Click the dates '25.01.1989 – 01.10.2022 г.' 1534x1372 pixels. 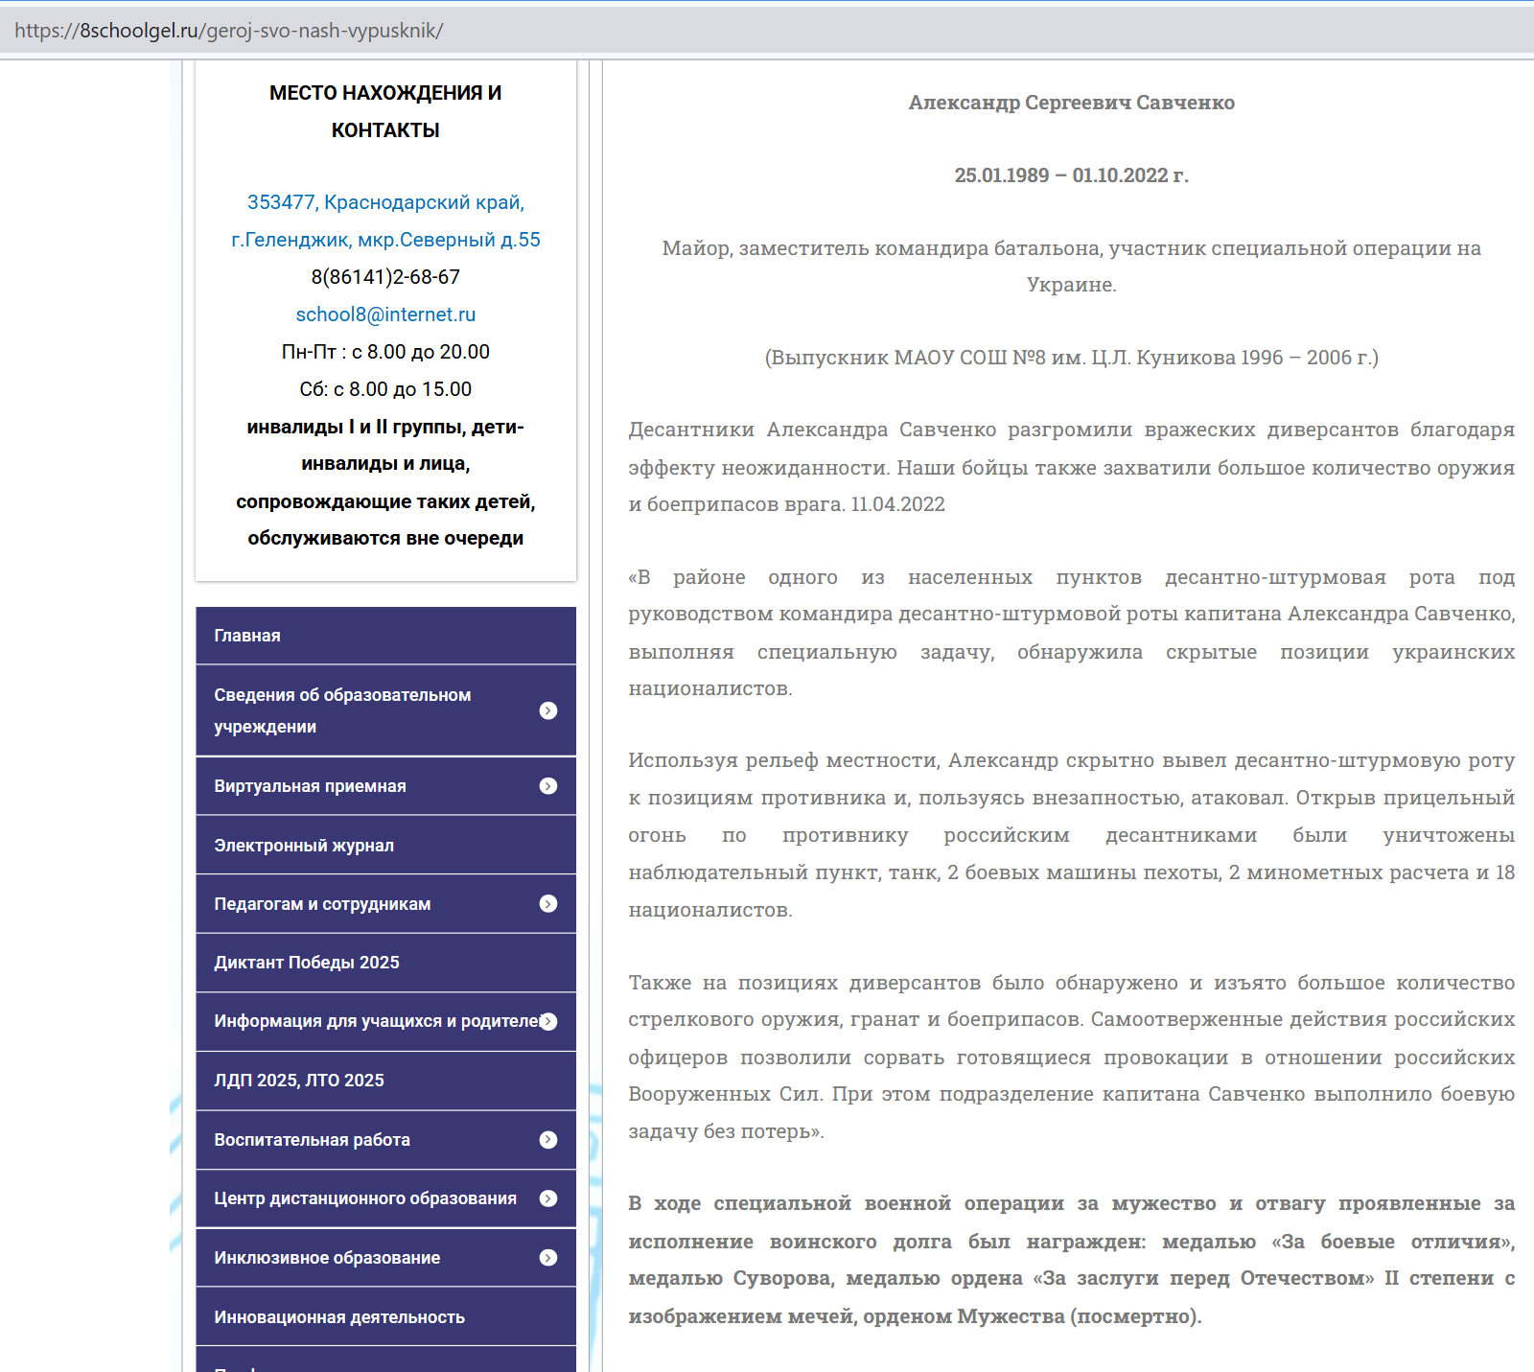click(x=1072, y=175)
